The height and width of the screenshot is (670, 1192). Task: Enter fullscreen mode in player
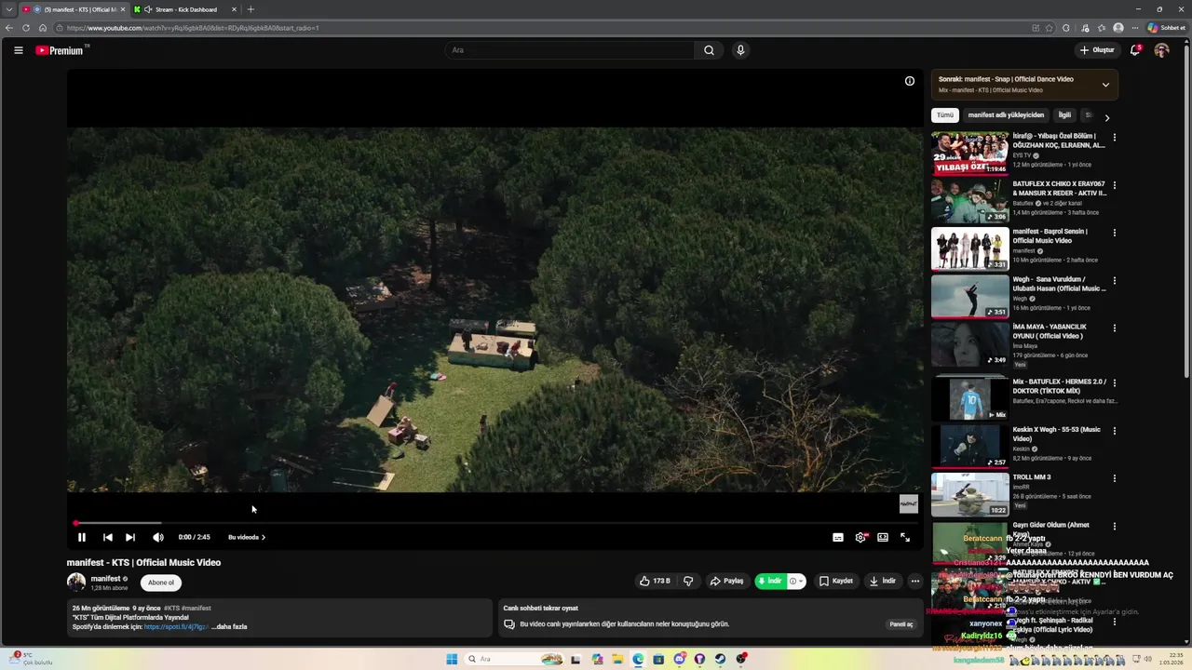tap(905, 537)
